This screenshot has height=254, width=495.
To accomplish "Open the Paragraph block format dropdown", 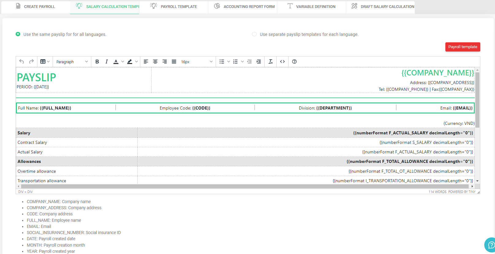I will [x=72, y=62].
